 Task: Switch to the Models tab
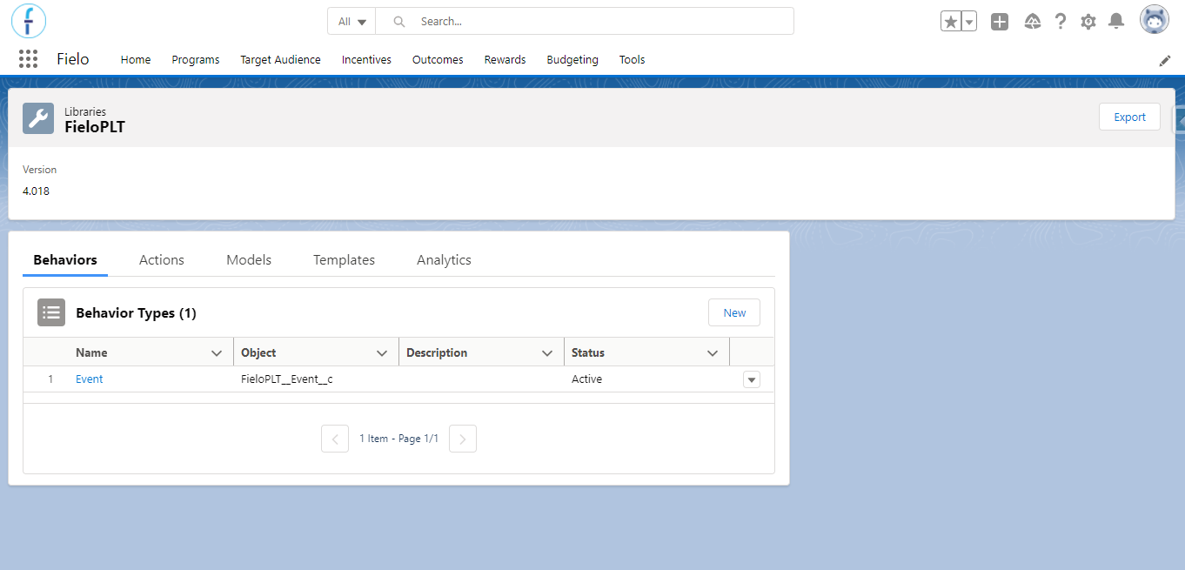point(249,260)
